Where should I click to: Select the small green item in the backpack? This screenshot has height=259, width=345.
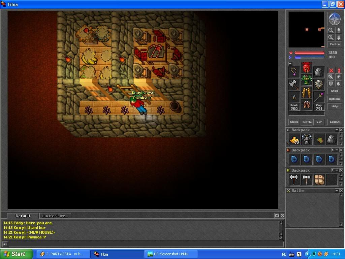[x=319, y=139]
